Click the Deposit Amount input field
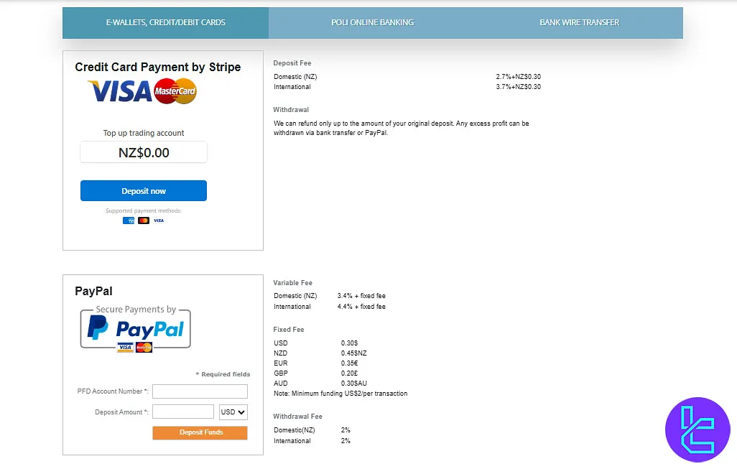Viewport: 737px width, 469px height. [x=183, y=412]
